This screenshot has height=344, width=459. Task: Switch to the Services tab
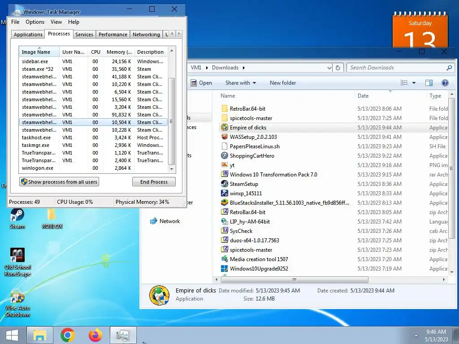pyautogui.click(x=84, y=34)
